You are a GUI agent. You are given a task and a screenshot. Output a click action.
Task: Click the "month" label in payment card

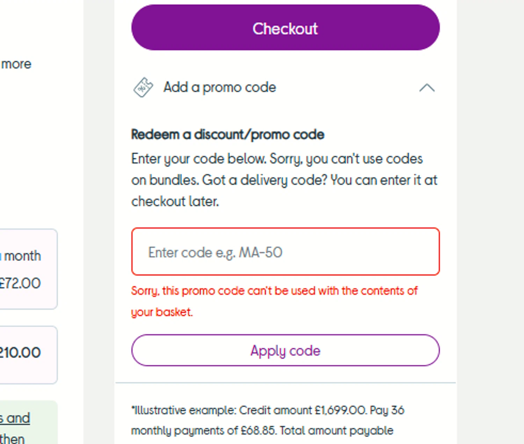pos(23,256)
